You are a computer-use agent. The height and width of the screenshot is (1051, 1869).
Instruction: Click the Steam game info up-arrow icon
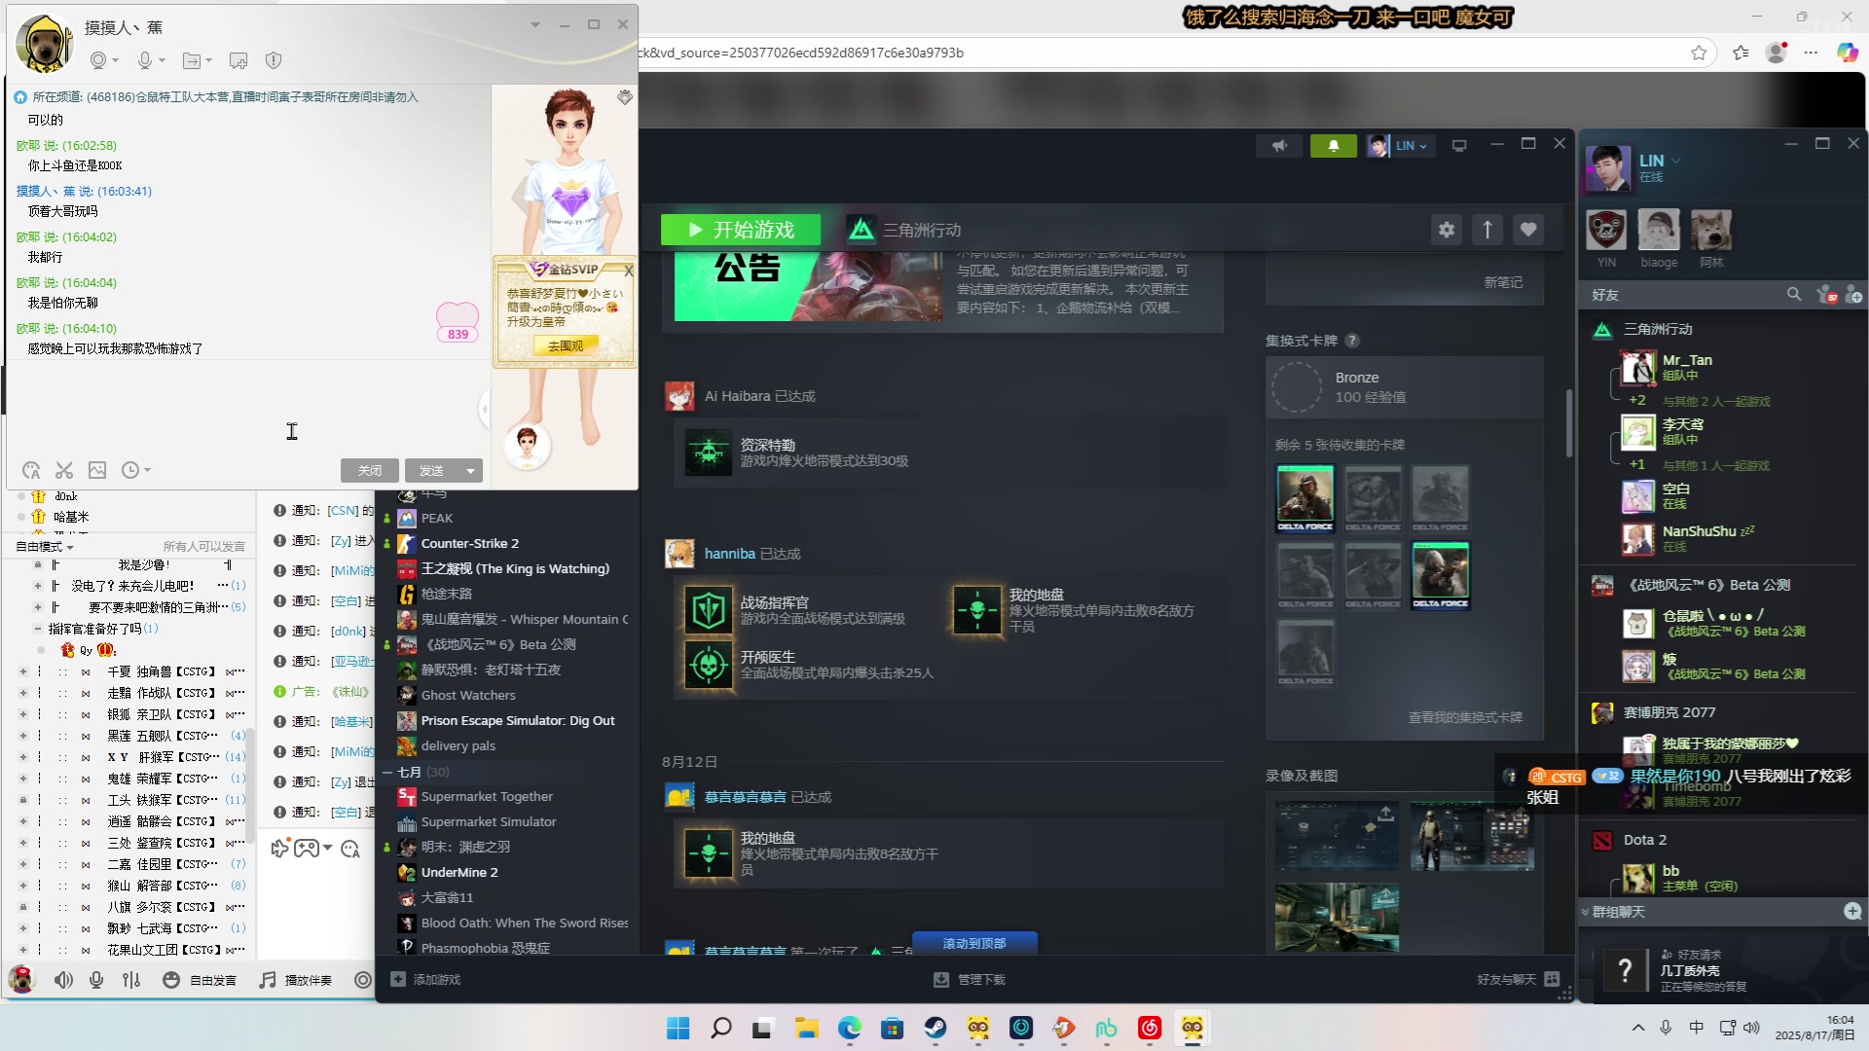coord(1487,230)
